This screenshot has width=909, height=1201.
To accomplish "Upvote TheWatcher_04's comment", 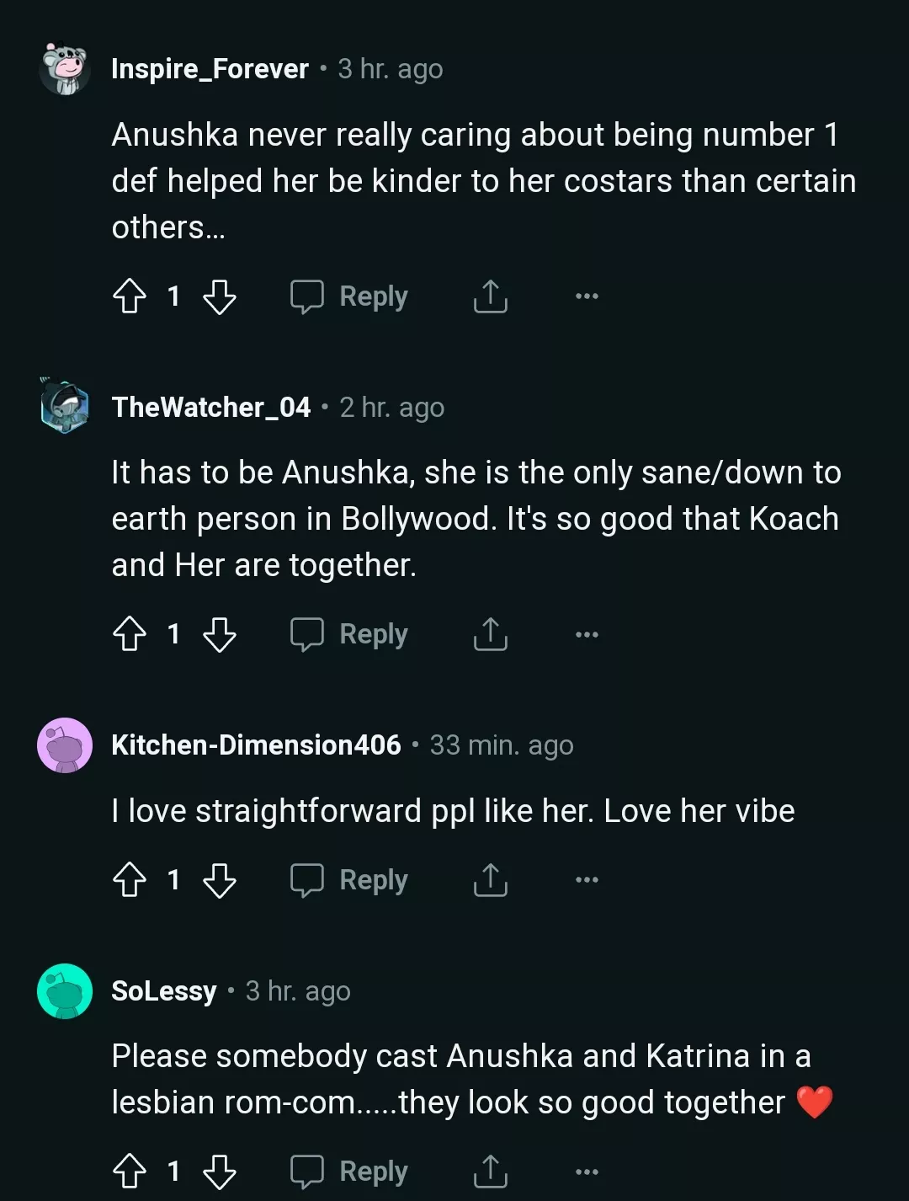I will (130, 634).
